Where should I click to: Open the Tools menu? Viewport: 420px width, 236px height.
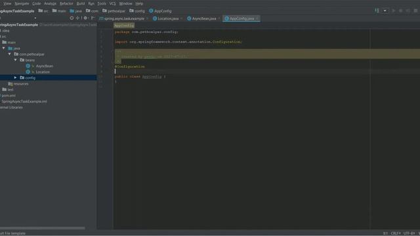102,4
